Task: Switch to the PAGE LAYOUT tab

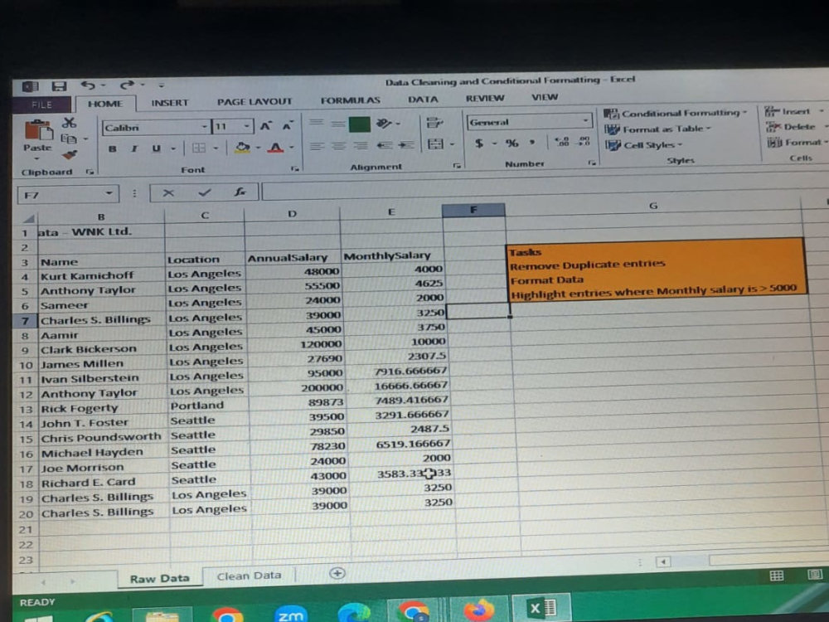Action: 255,101
